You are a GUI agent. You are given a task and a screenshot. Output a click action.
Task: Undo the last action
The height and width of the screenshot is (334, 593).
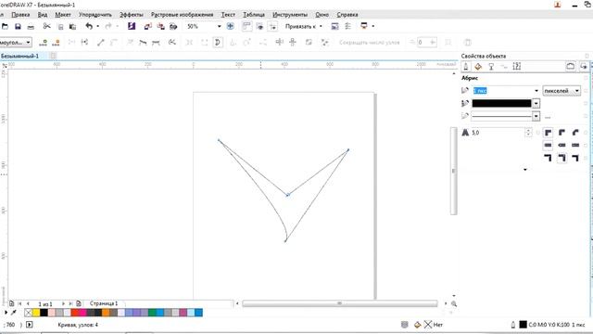[x=89, y=26]
